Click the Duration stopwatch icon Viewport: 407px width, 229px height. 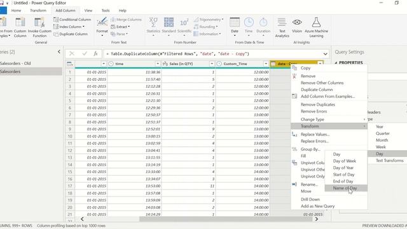pyautogui.click(x=263, y=22)
